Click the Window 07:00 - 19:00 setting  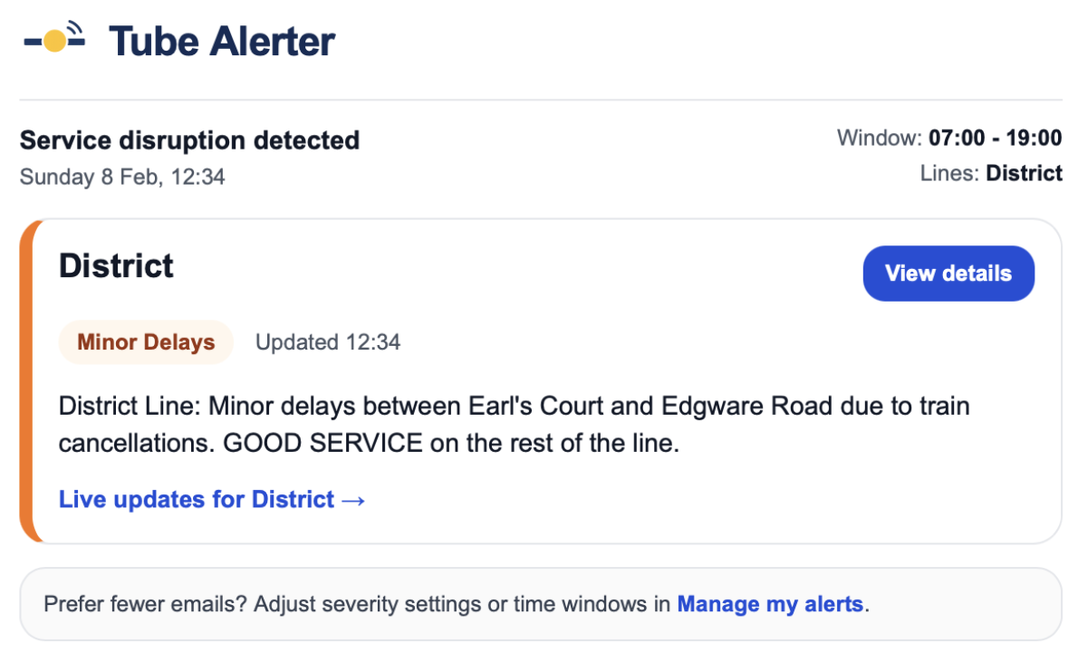point(948,138)
